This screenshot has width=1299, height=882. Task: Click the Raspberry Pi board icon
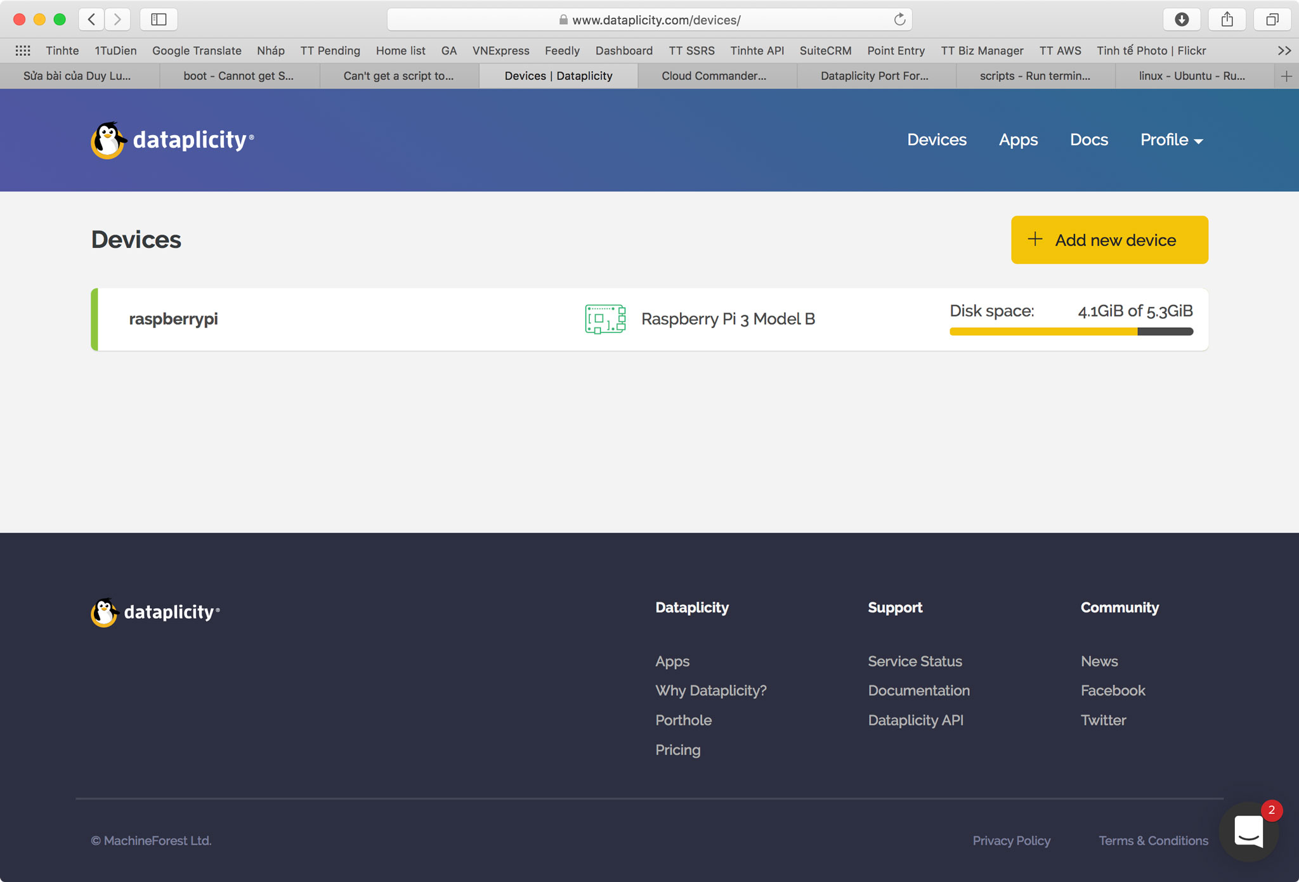pos(605,319)
